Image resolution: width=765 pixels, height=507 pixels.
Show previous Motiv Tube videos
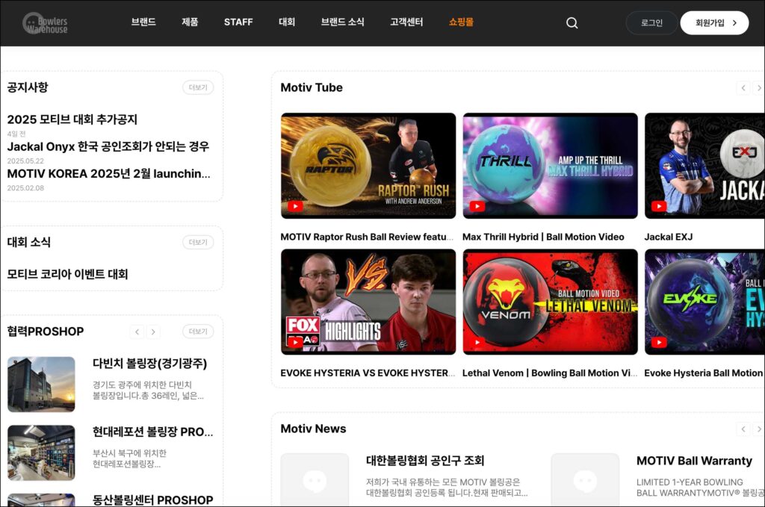(x=743, y=88)
